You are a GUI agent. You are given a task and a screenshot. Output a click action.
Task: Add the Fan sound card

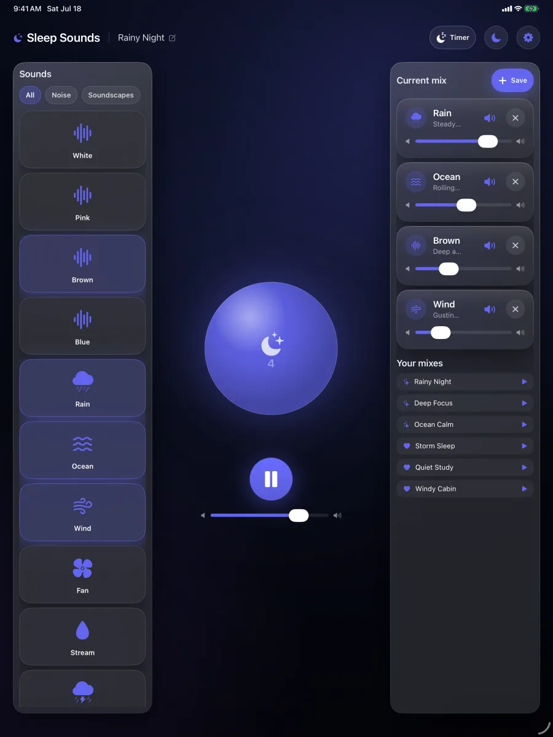[x=82, y=574]
